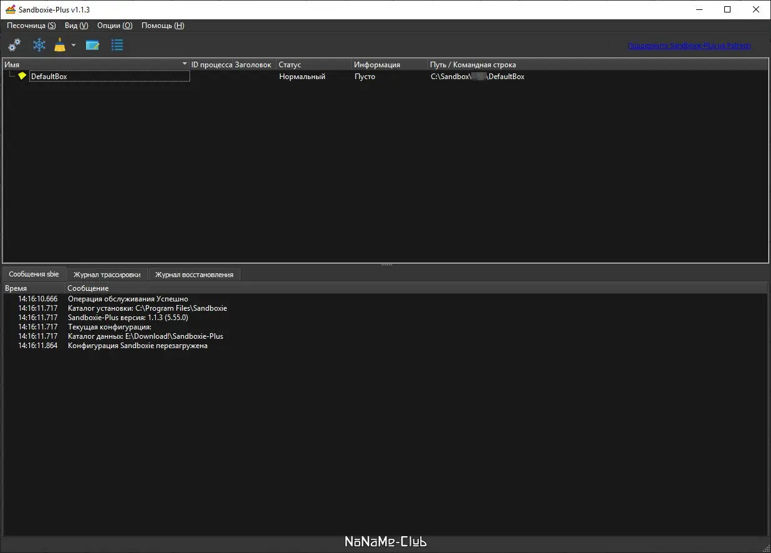Select message Sandboxie-Plus версия 1.1.3
Viewport: 771px width, 553px height.
pos(128,318)
